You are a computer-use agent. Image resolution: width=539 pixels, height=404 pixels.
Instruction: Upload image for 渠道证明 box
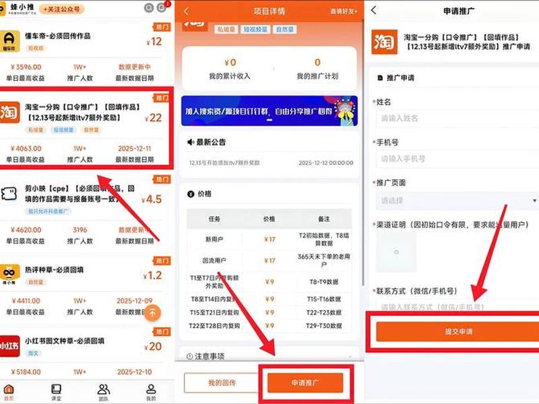(x=396, y=252)
